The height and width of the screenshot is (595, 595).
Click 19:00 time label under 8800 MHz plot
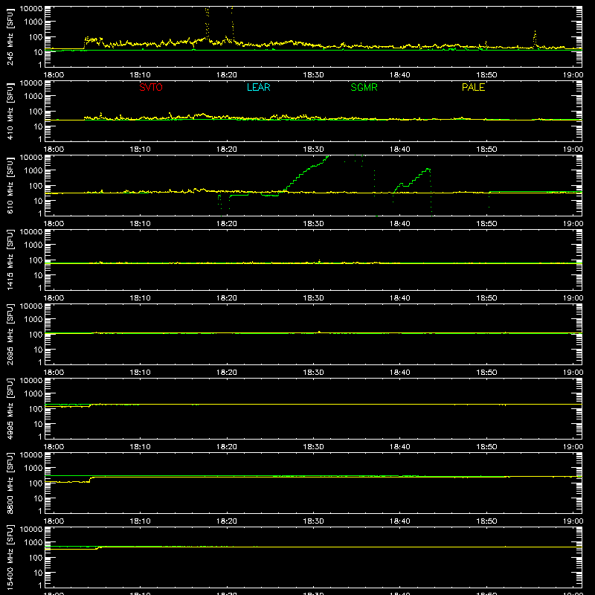(x=573, y=521)
